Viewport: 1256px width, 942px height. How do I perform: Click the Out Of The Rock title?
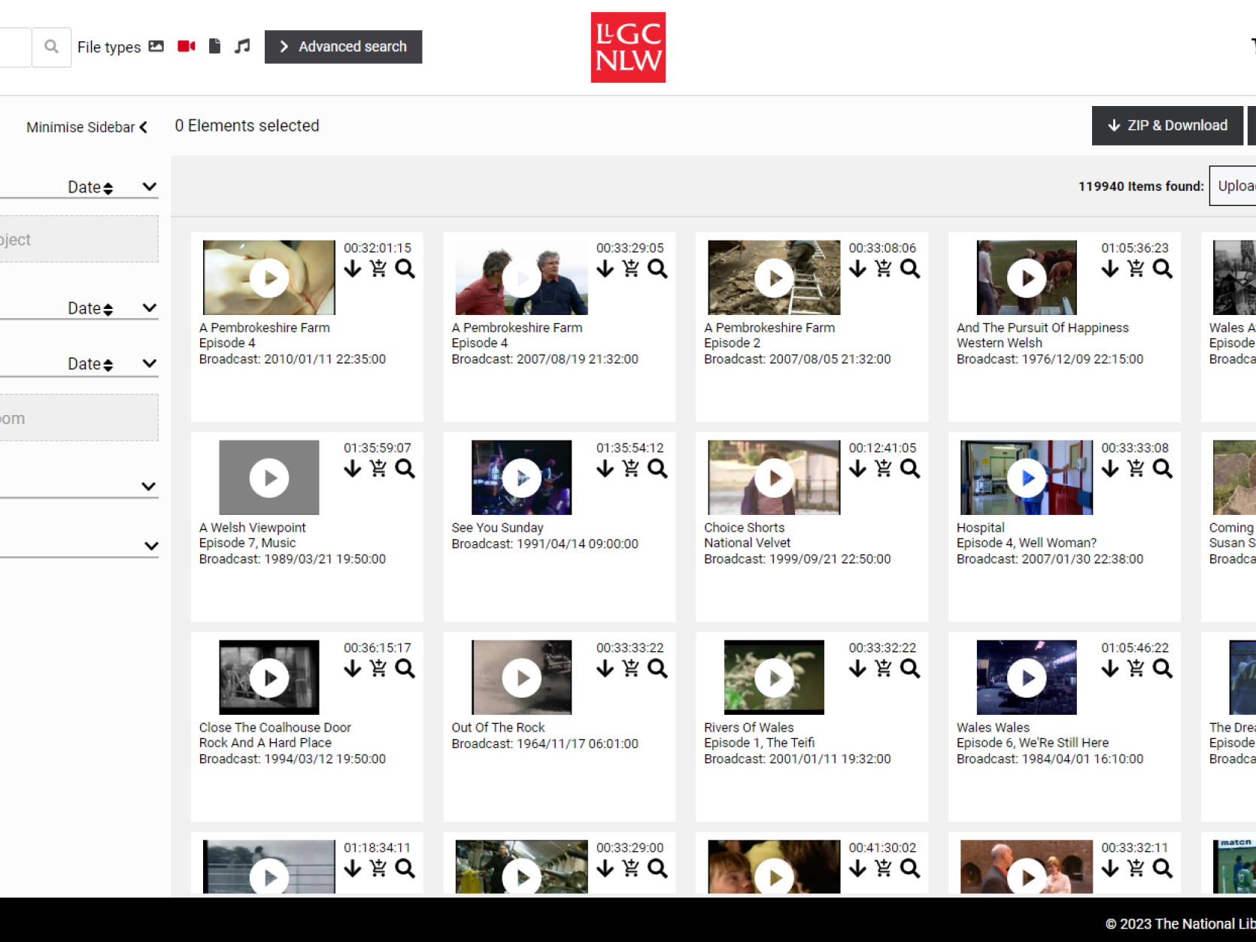498,727
